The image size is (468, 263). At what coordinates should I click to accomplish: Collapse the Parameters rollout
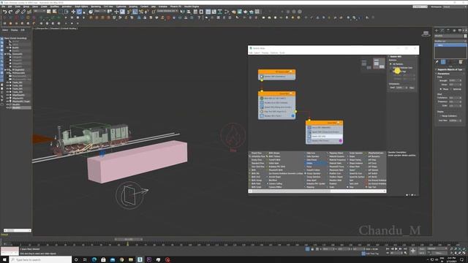tap(444, 74)
